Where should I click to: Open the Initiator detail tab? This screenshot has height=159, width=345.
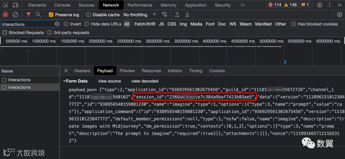coord(175,71)
